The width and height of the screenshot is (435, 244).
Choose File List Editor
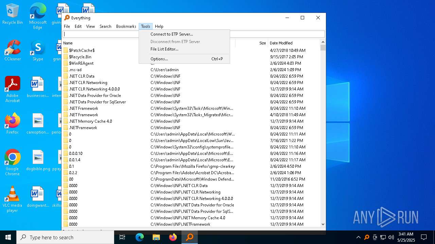tap(184, 49)
